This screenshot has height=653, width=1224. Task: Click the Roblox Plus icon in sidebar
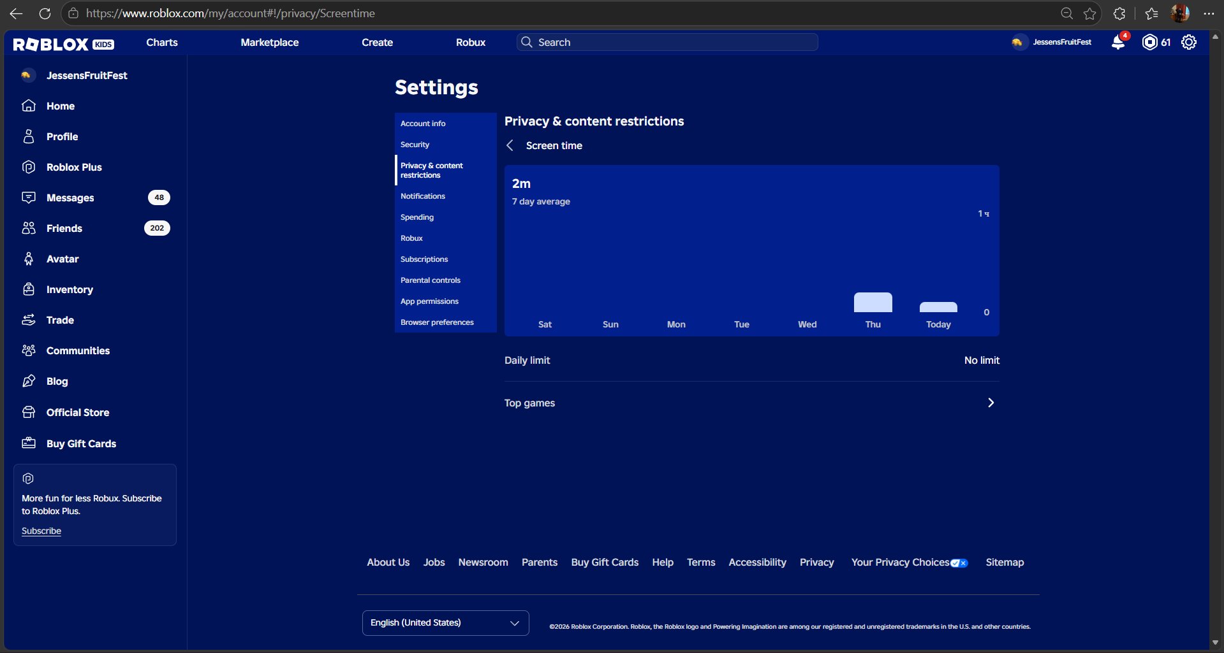click(29, 167)
